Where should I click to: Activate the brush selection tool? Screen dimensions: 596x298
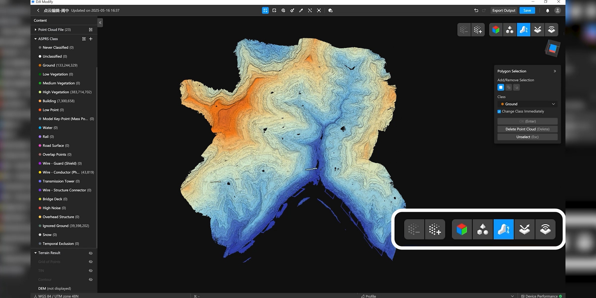click(292, 10)
